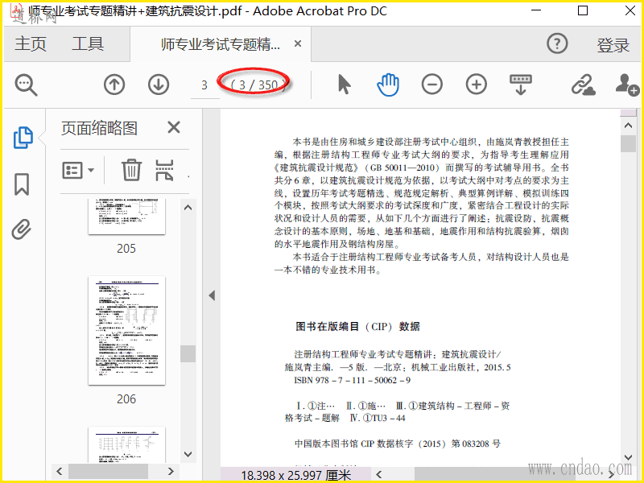Open the bookmarks panel icon
Viewport: 644px width, 483px height.
[22, 184]
